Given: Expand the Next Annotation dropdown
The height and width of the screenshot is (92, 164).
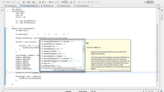Looking at the screenshot, I should tap(81, 2).
